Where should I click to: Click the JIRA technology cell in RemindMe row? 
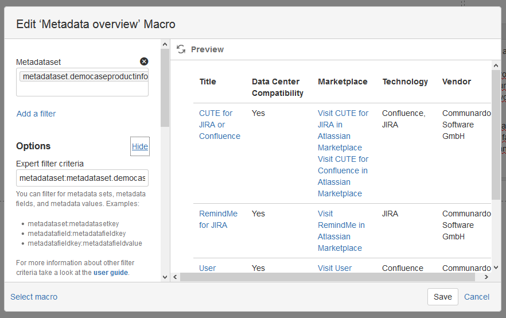[390, 214]
